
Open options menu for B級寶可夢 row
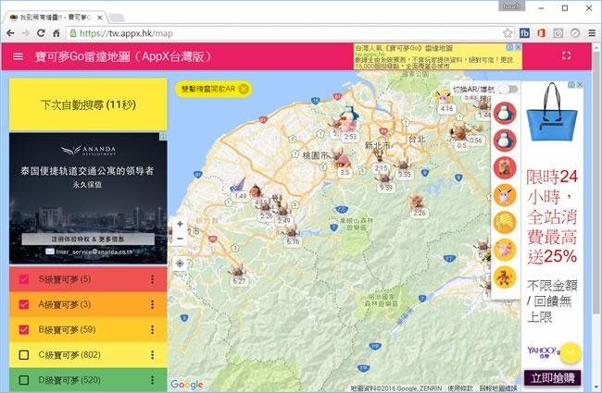(x=153, y=330)
